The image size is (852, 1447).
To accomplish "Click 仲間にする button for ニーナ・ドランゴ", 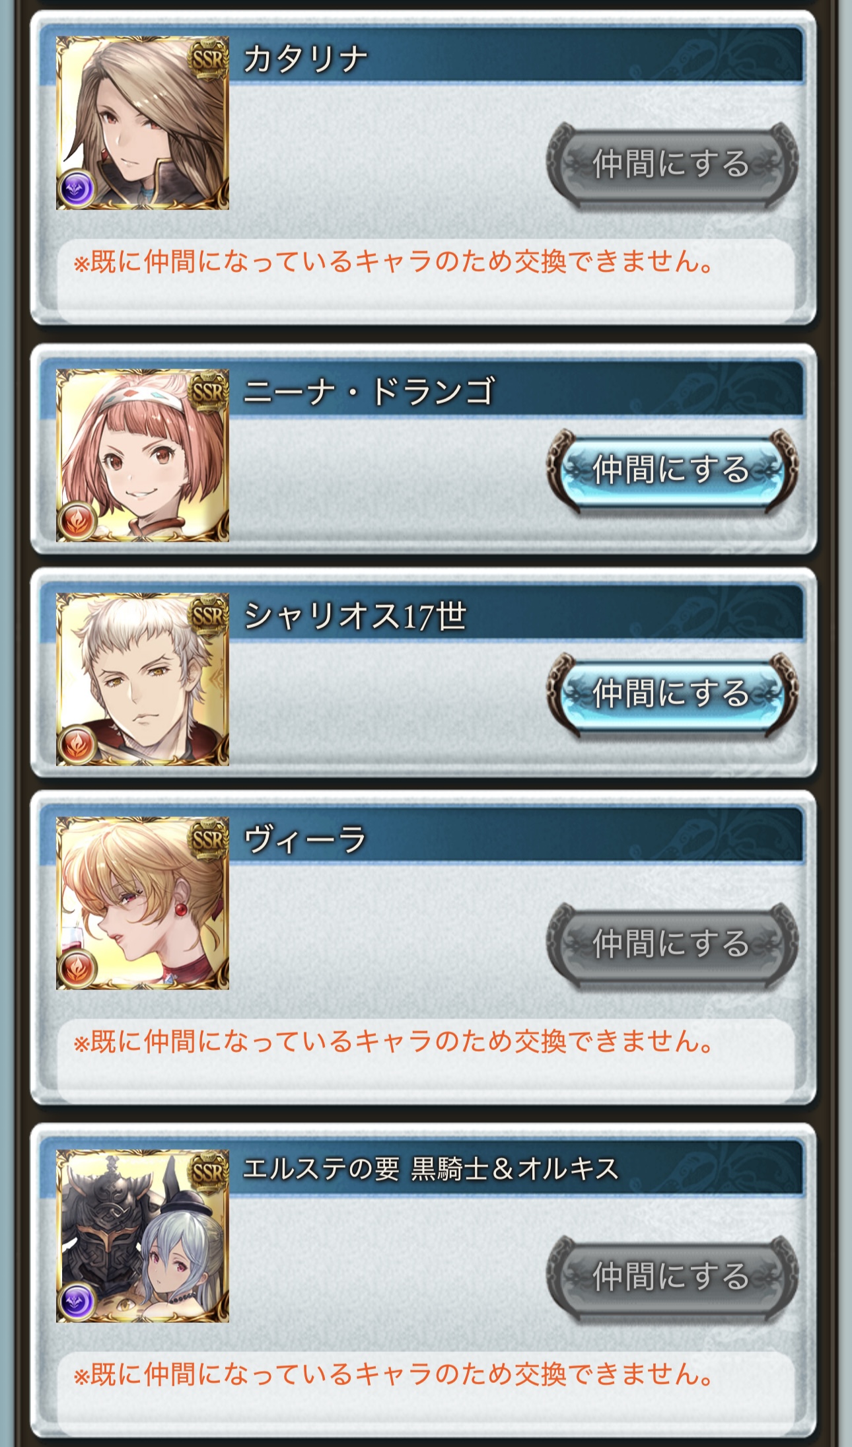I will 672,470.
